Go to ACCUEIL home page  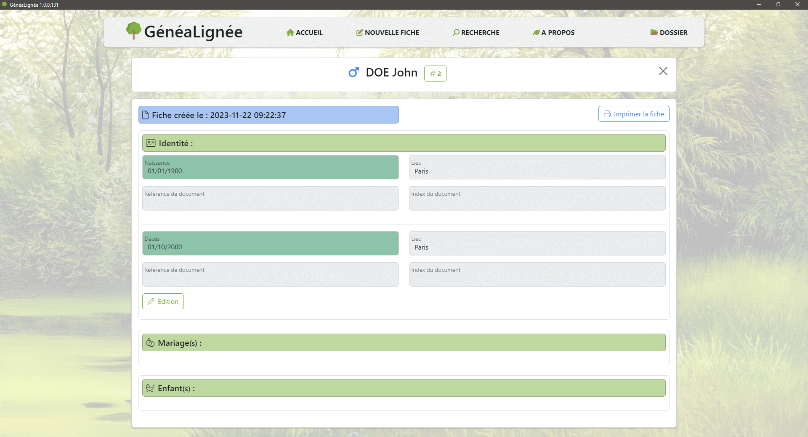pyautogui.click(x=304, y=32)
